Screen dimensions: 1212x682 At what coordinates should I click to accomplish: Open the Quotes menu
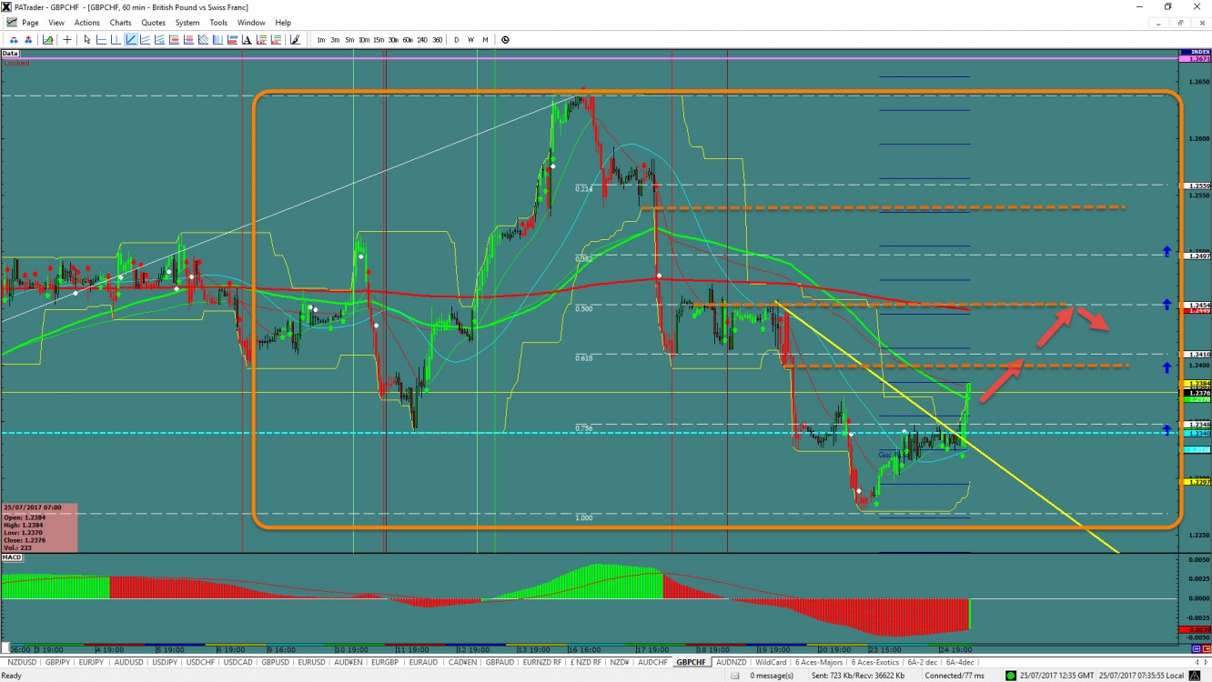point(153,23)
